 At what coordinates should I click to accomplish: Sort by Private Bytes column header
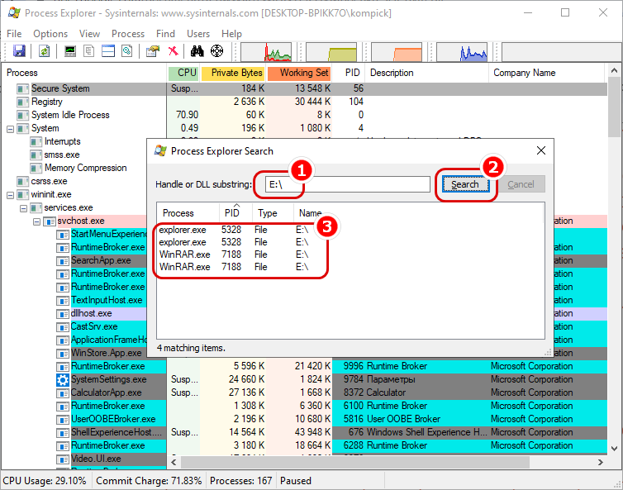pyautogui.click(x=233, y=73)
